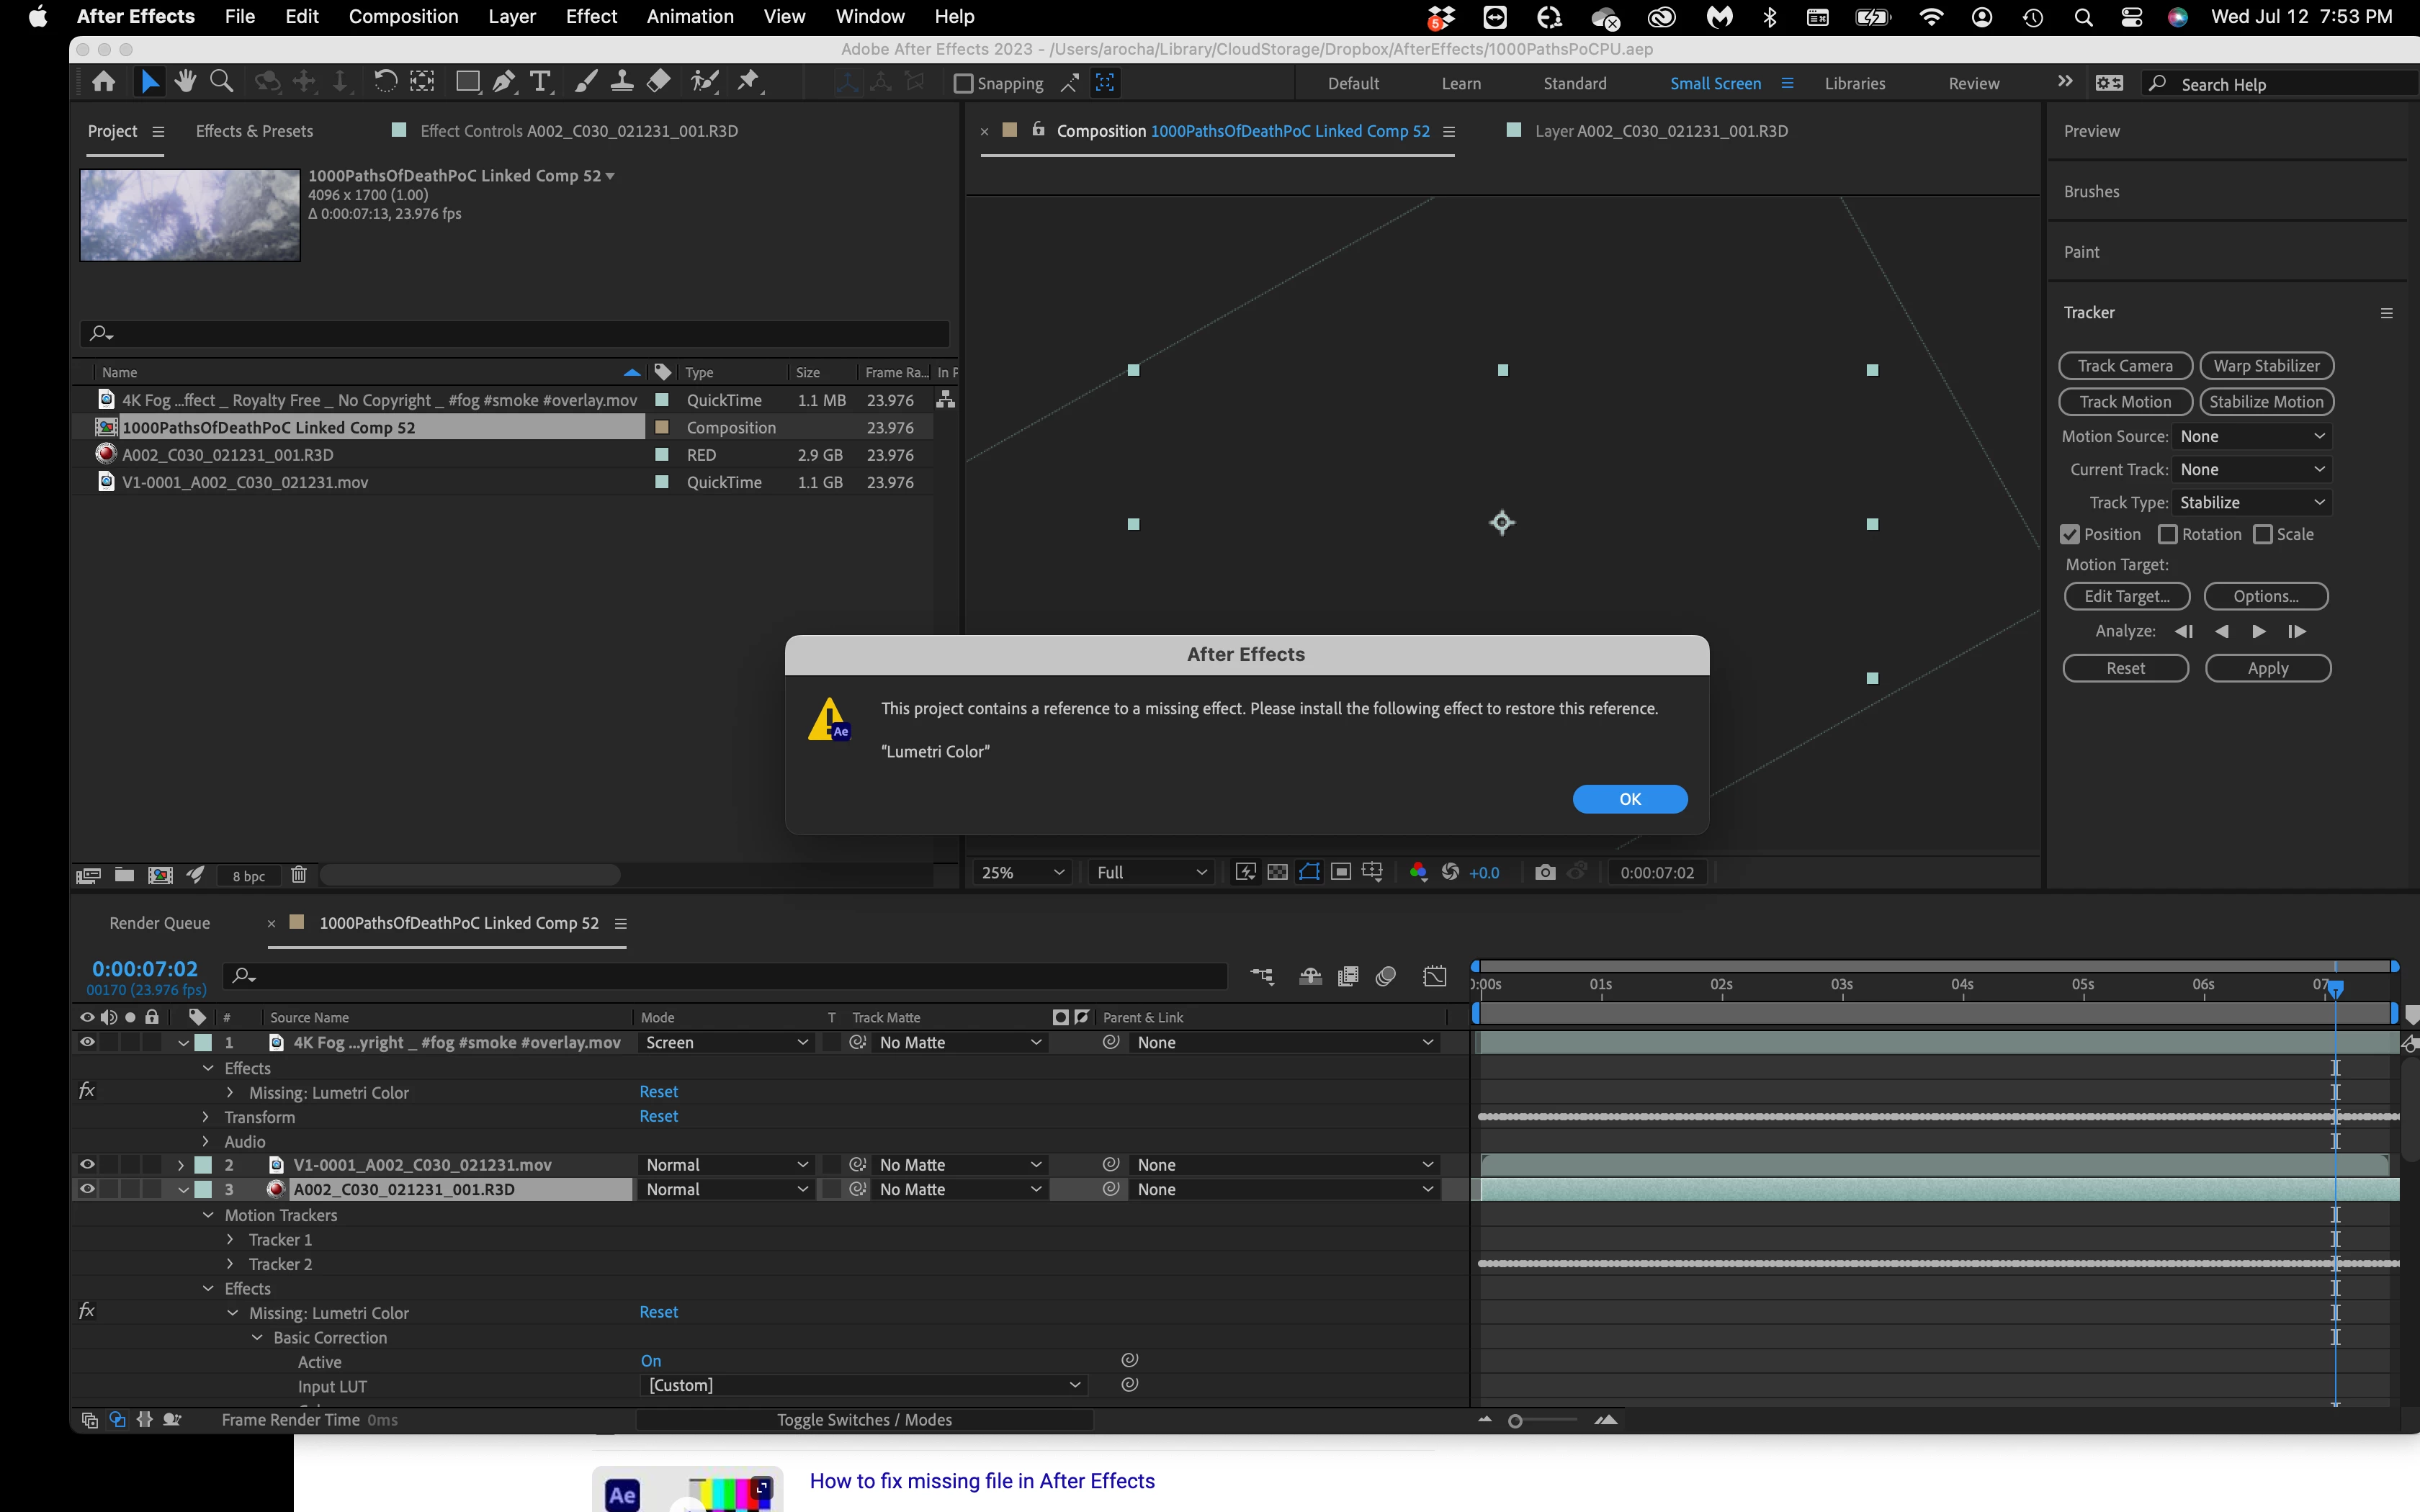
Task: Check the Rotation option in Tracker
Action: (2168, 534)
